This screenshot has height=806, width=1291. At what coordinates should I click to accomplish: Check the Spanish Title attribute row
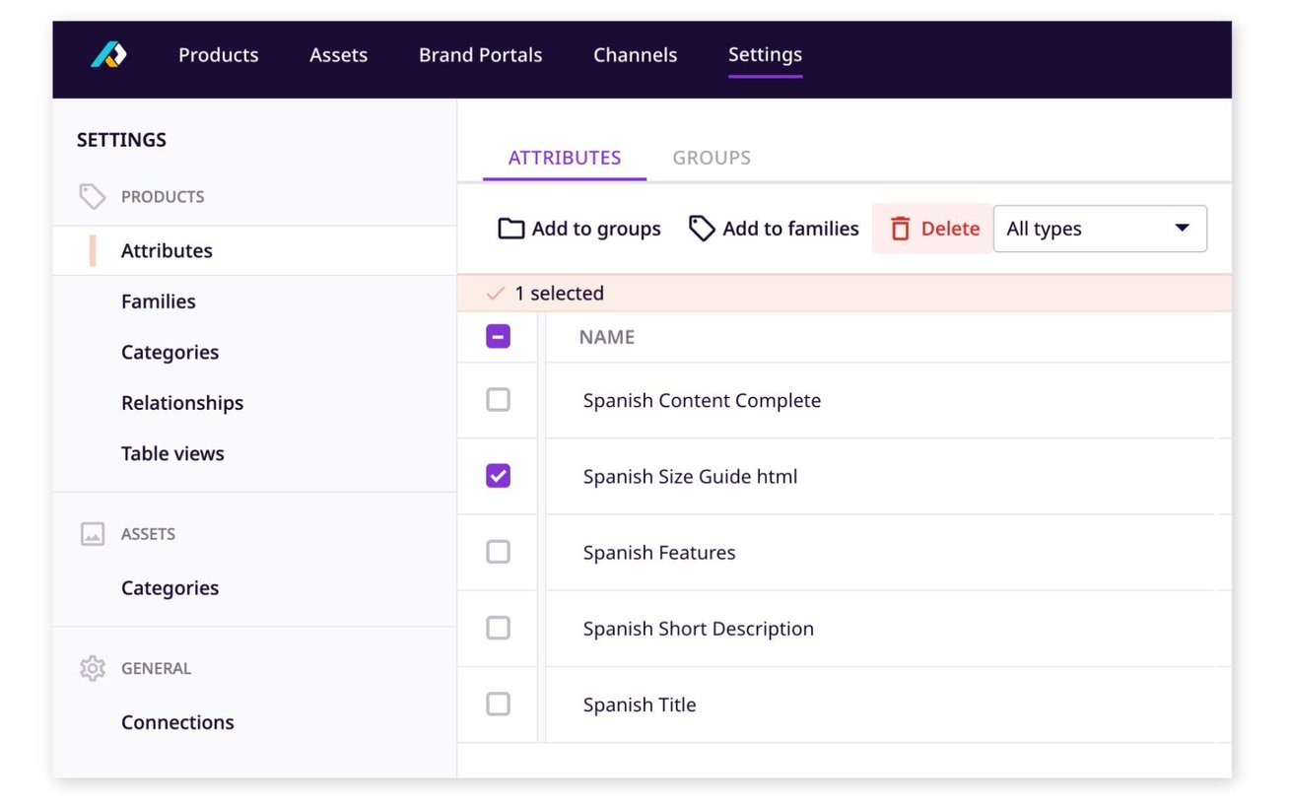[498, 704]
